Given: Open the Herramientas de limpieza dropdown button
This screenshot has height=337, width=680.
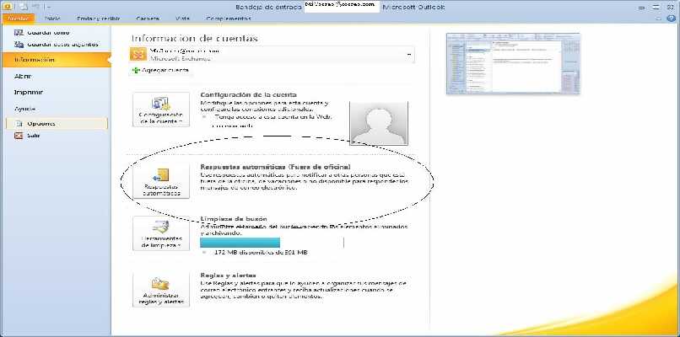Looking at the screenshot, I should [x=161, y=233].
